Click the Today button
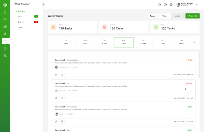 [x=152, y=16]
